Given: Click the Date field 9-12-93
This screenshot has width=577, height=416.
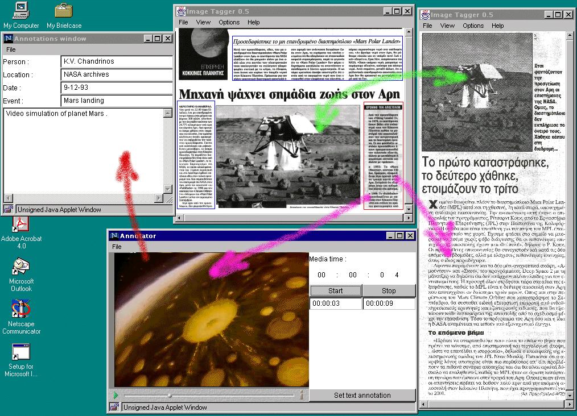Looking at the screenshot, I should click(x=117, y=88).
